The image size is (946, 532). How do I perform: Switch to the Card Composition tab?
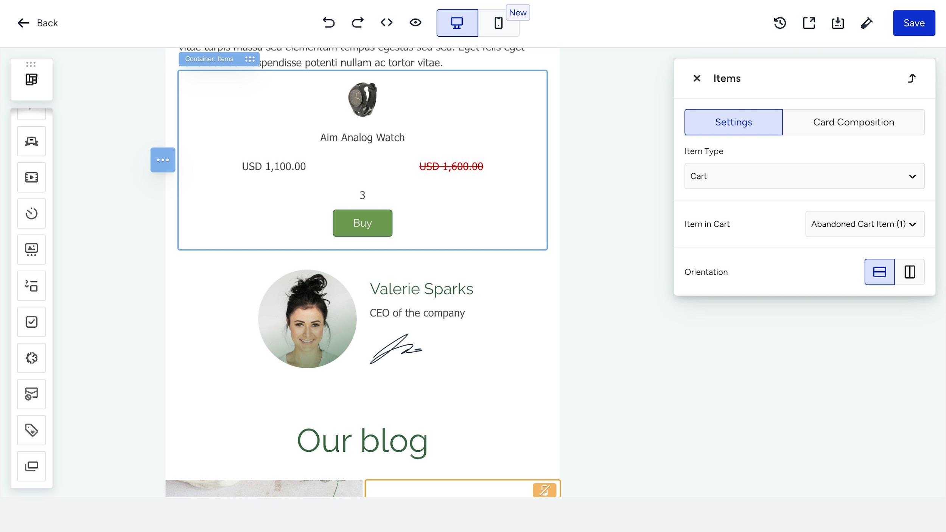[x=853, y=122]
